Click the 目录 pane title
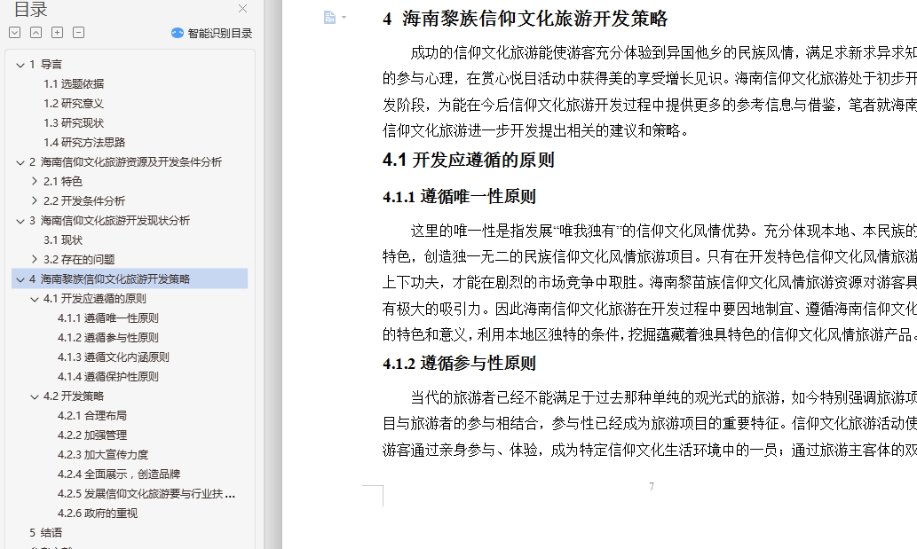The image size is (917, 549). [x=31, y=9]
